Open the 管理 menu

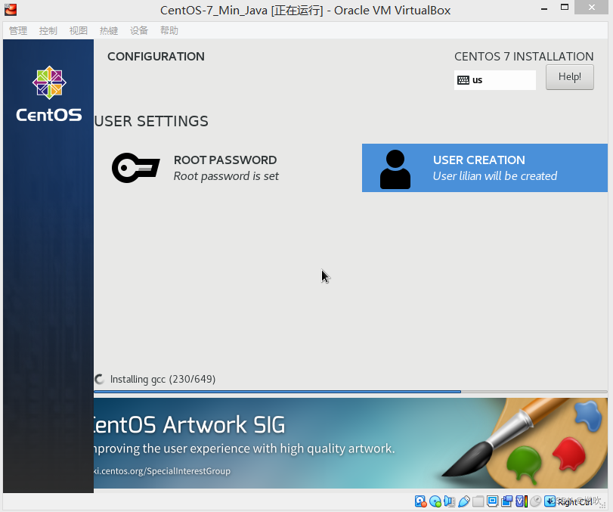[18, 30]
